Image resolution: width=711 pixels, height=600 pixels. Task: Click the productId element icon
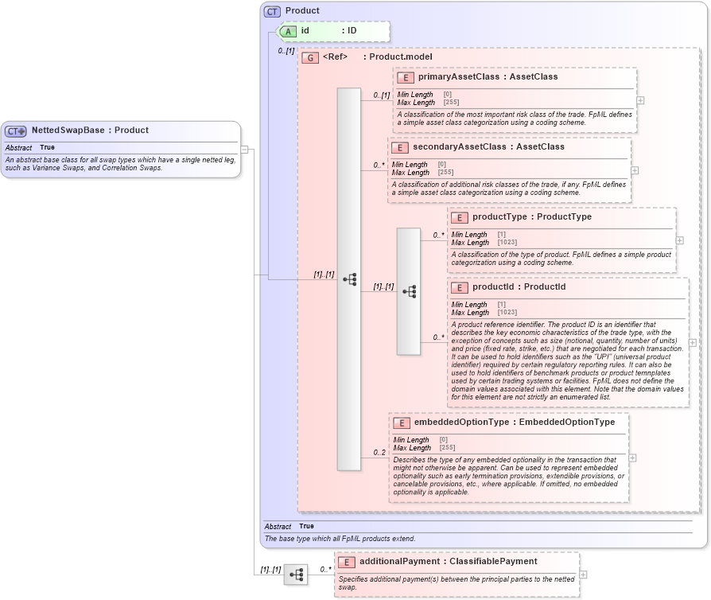click(458, 287)
